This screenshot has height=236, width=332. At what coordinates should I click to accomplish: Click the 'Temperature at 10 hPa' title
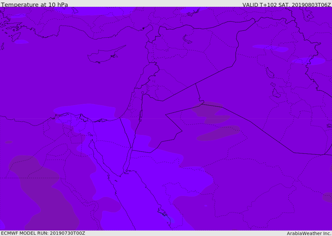coord(34,5)
